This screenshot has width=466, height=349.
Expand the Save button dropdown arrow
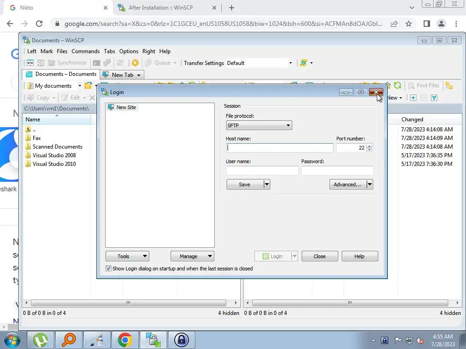267,184
